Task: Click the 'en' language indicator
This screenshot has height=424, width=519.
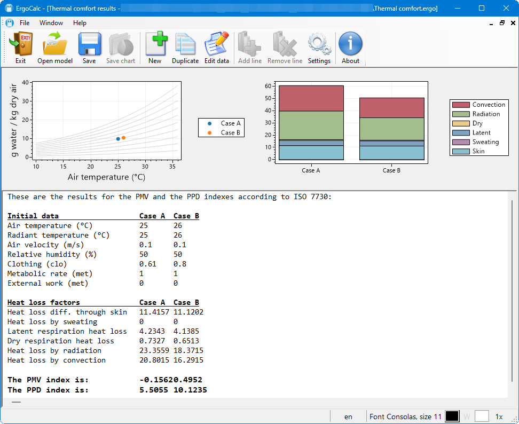Action: coord(348,417)
